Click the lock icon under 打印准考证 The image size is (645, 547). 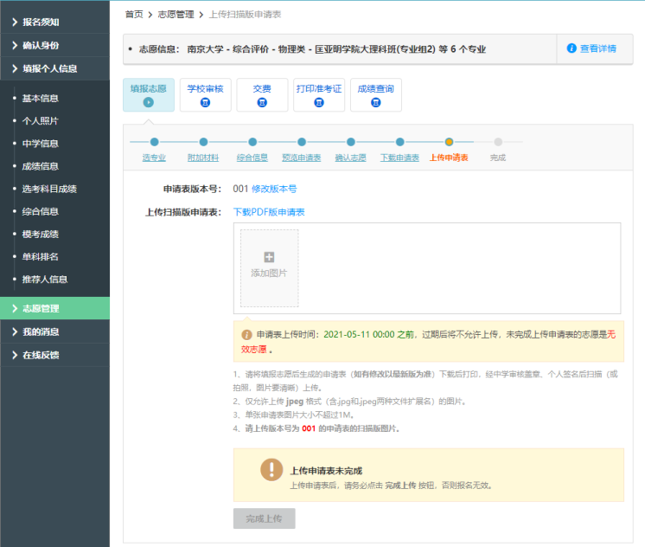(319, 102)
